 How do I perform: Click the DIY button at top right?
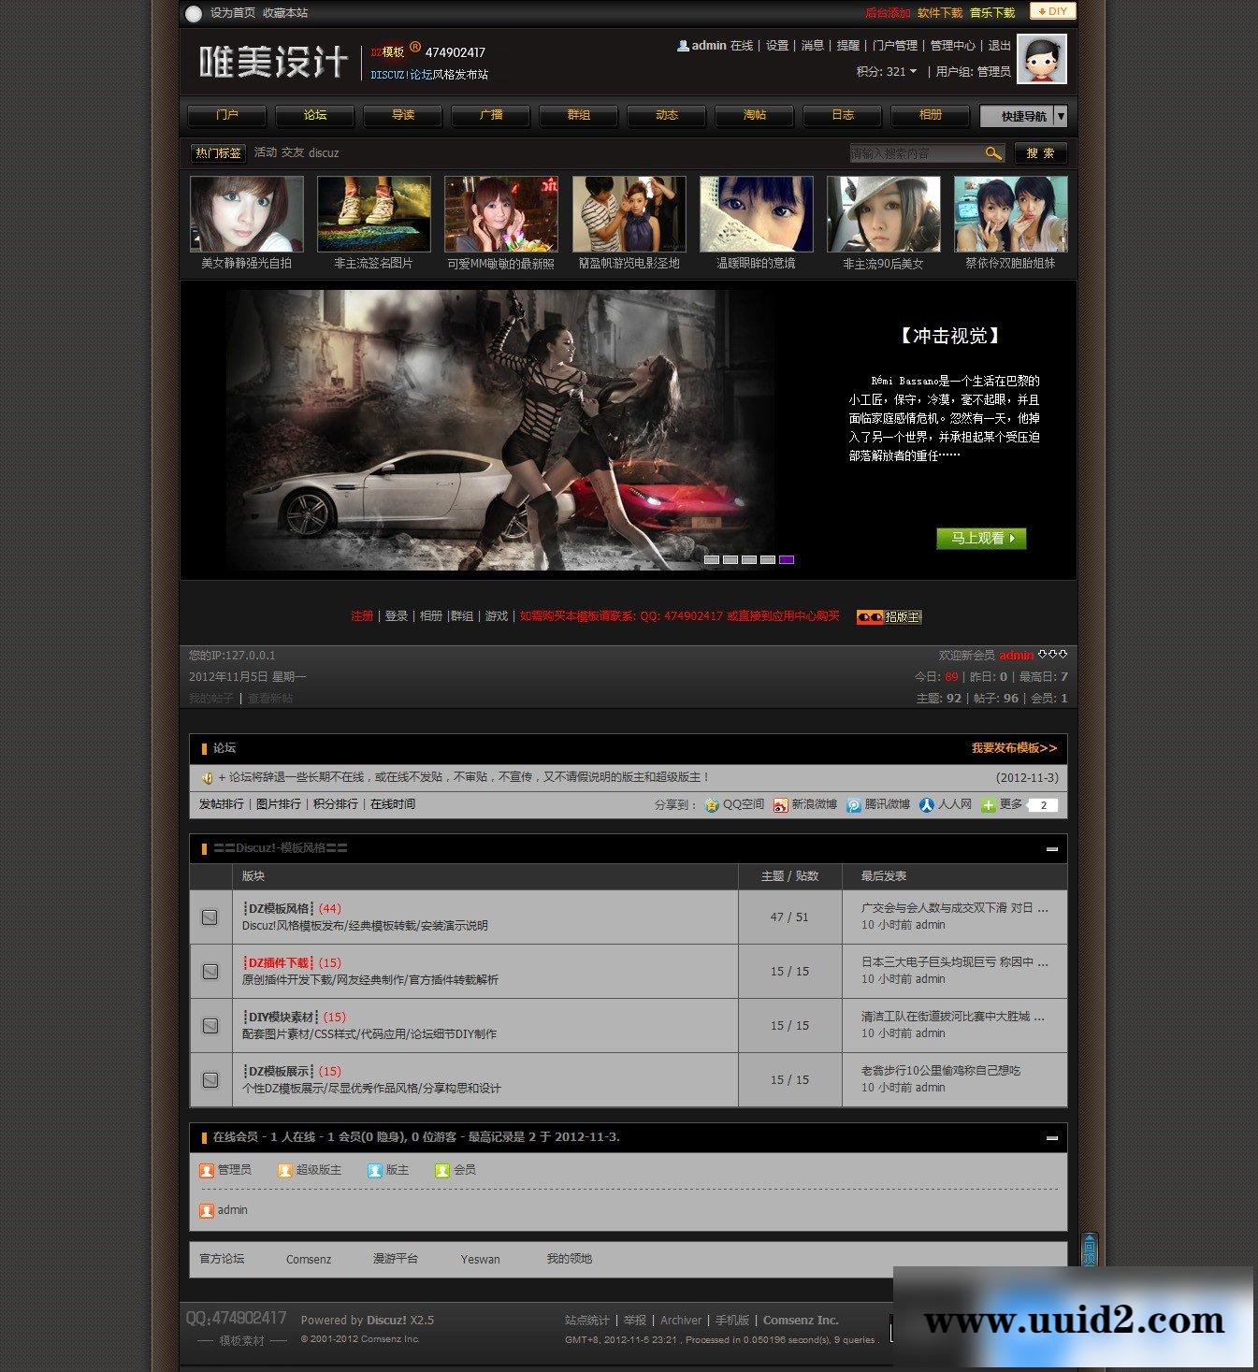[x=1052, y=11]
